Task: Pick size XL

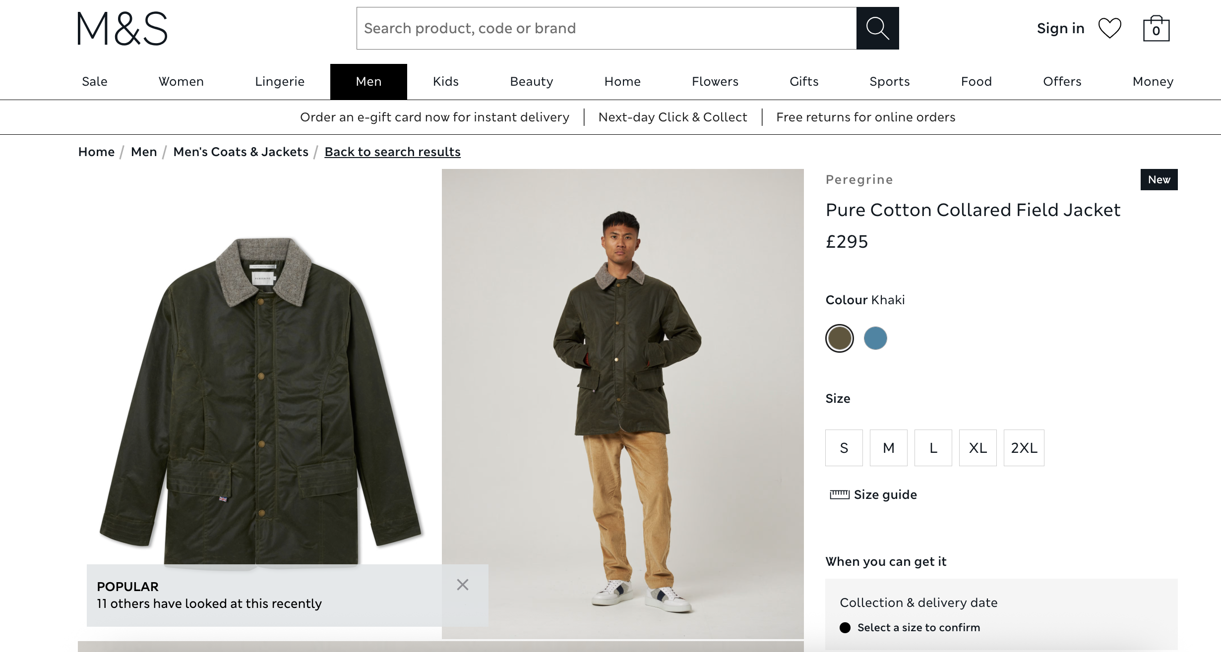Action: (x=977, y=448)
